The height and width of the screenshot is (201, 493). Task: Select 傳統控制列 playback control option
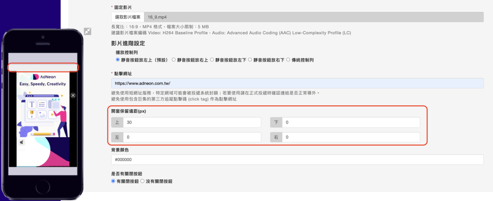[288, 60]
